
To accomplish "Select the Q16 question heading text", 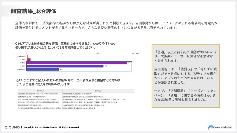I will (x=66, y=46).
